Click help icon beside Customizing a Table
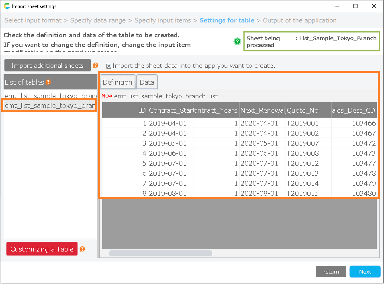Image resolution: width=384 pixels, height=284 pixels. 82,249
